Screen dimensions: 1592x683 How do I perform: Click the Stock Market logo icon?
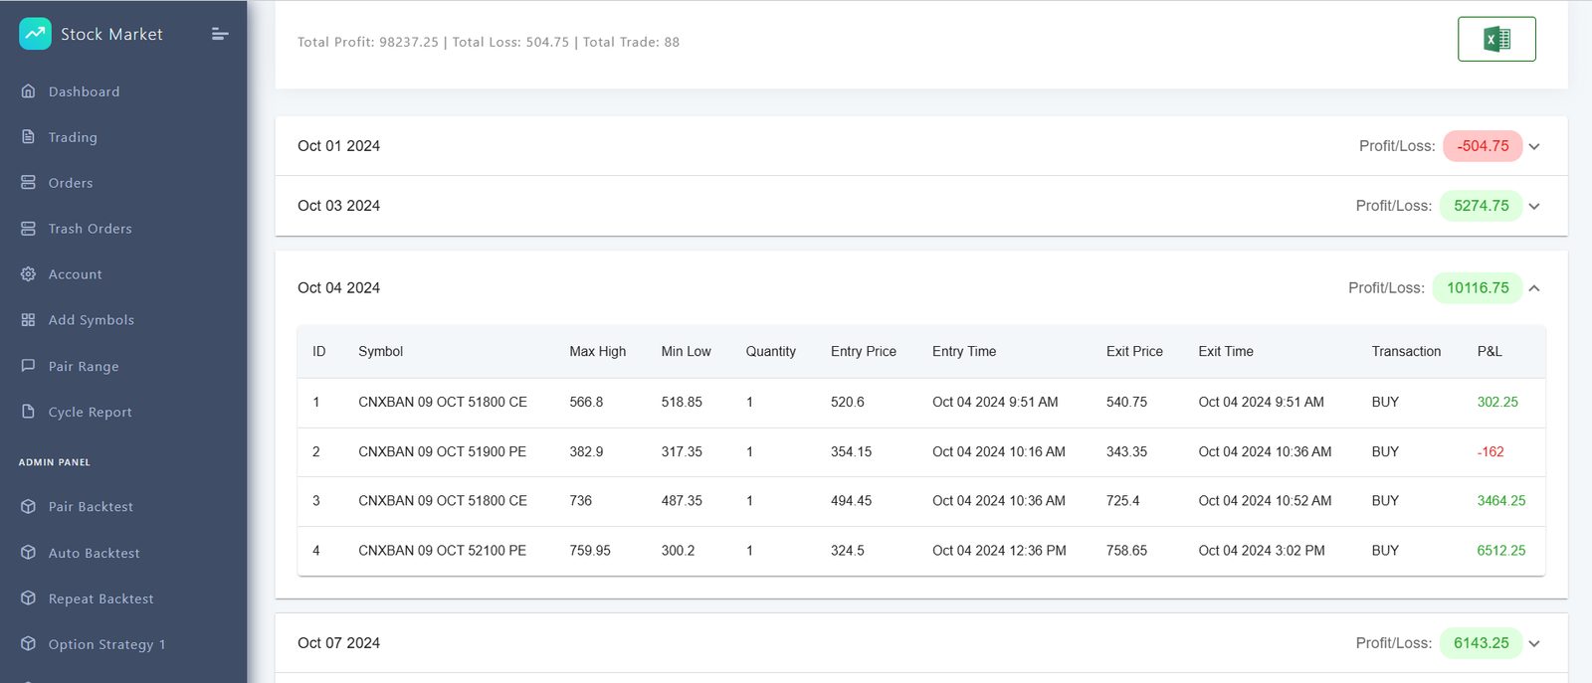pos(35,33)
